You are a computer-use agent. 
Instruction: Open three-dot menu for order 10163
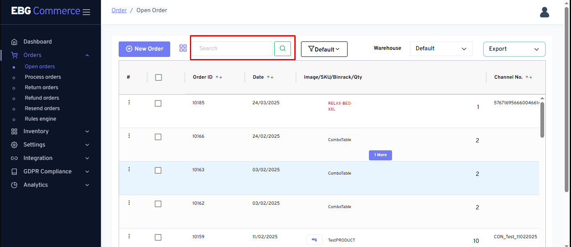(129, 169)
